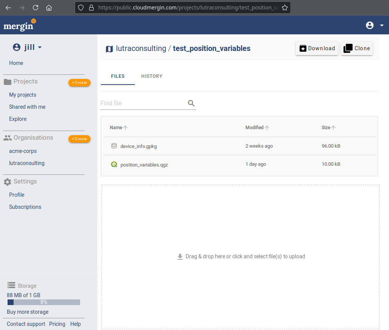Click the shield tracking protection icon

point(81,8)
